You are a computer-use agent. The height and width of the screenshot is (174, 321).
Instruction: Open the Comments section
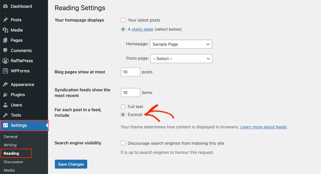pos(24,50)
